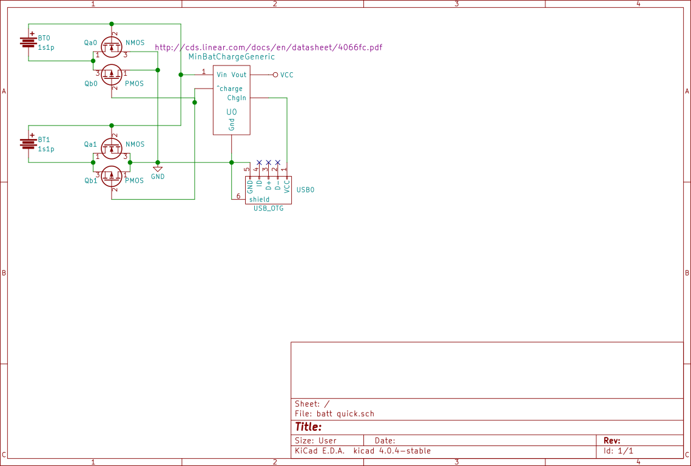Image resolution: width=691 pixels, height=466 pixels.
Task: Select the Vin pin label on U0
Action: coord(221,75)
